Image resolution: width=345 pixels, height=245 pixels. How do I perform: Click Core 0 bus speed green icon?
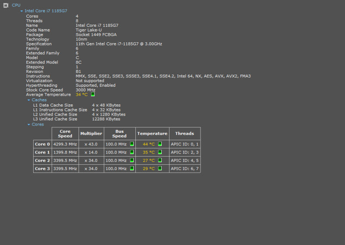(x=132, y=144)
